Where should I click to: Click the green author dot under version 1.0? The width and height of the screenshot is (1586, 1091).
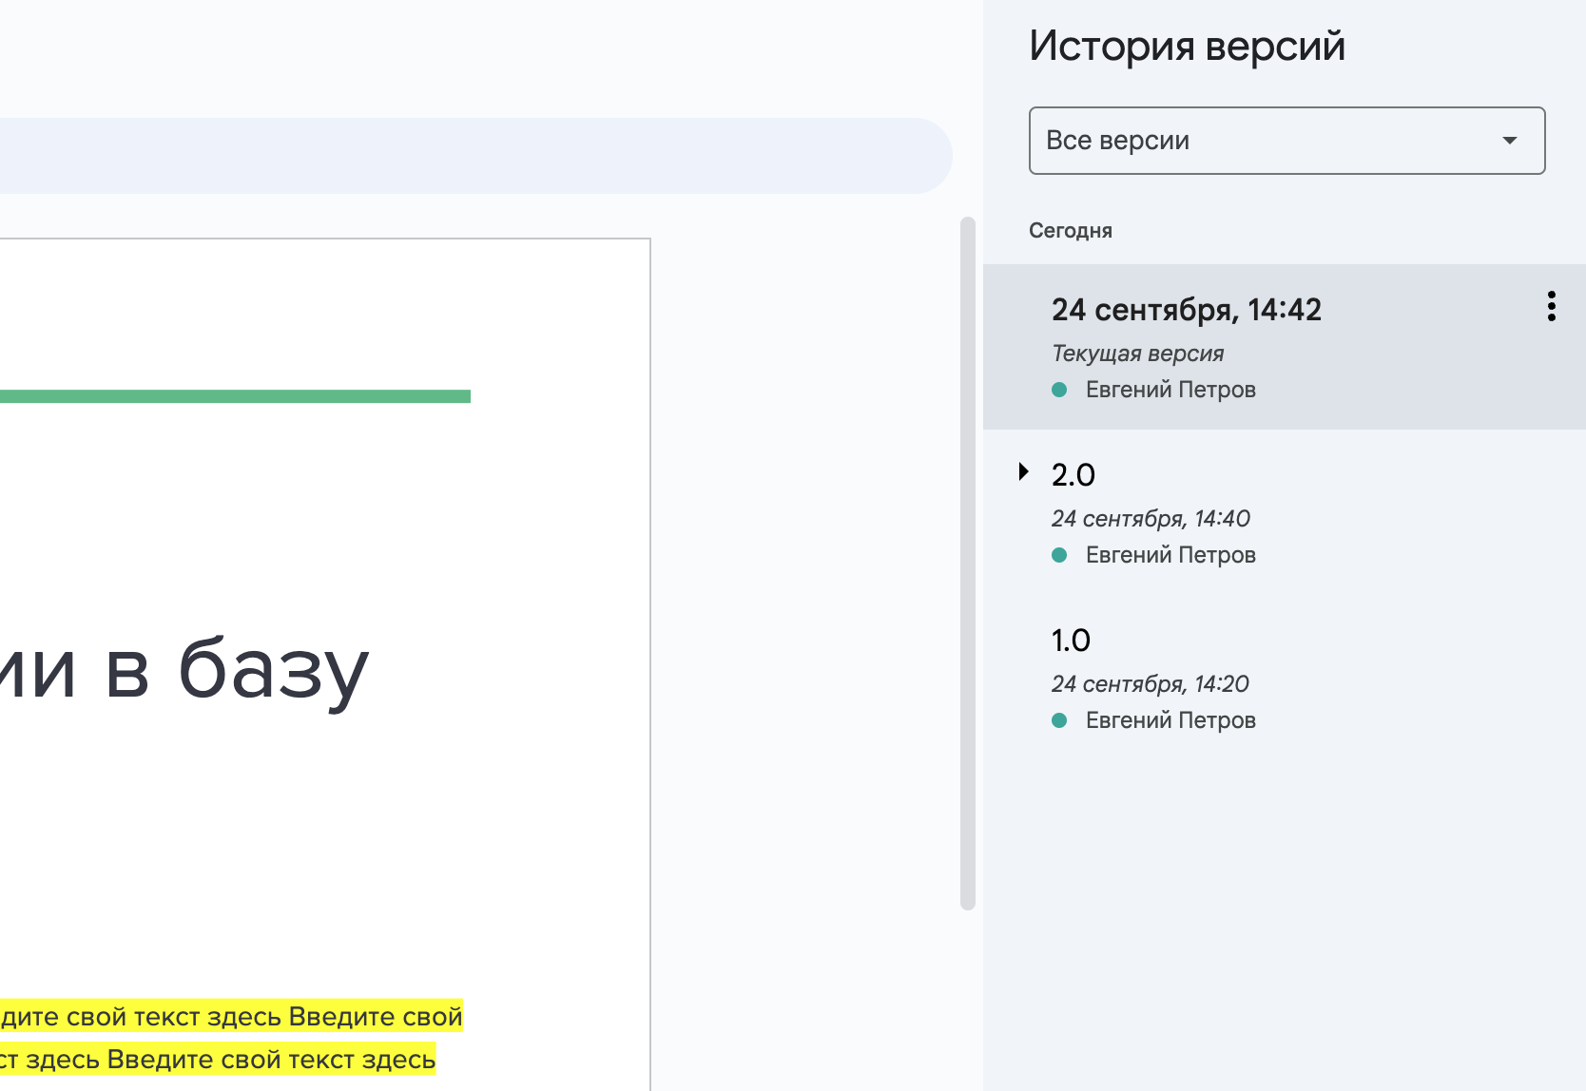coord(1059,720)
